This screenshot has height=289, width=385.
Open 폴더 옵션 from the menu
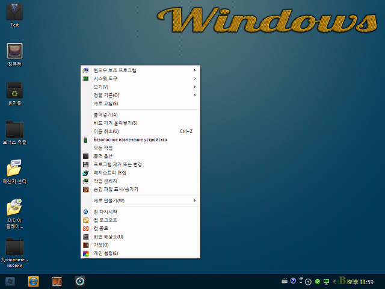pos(140,157)
